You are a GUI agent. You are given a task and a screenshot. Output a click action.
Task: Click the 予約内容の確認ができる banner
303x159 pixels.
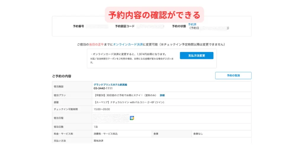pos(154,15)
